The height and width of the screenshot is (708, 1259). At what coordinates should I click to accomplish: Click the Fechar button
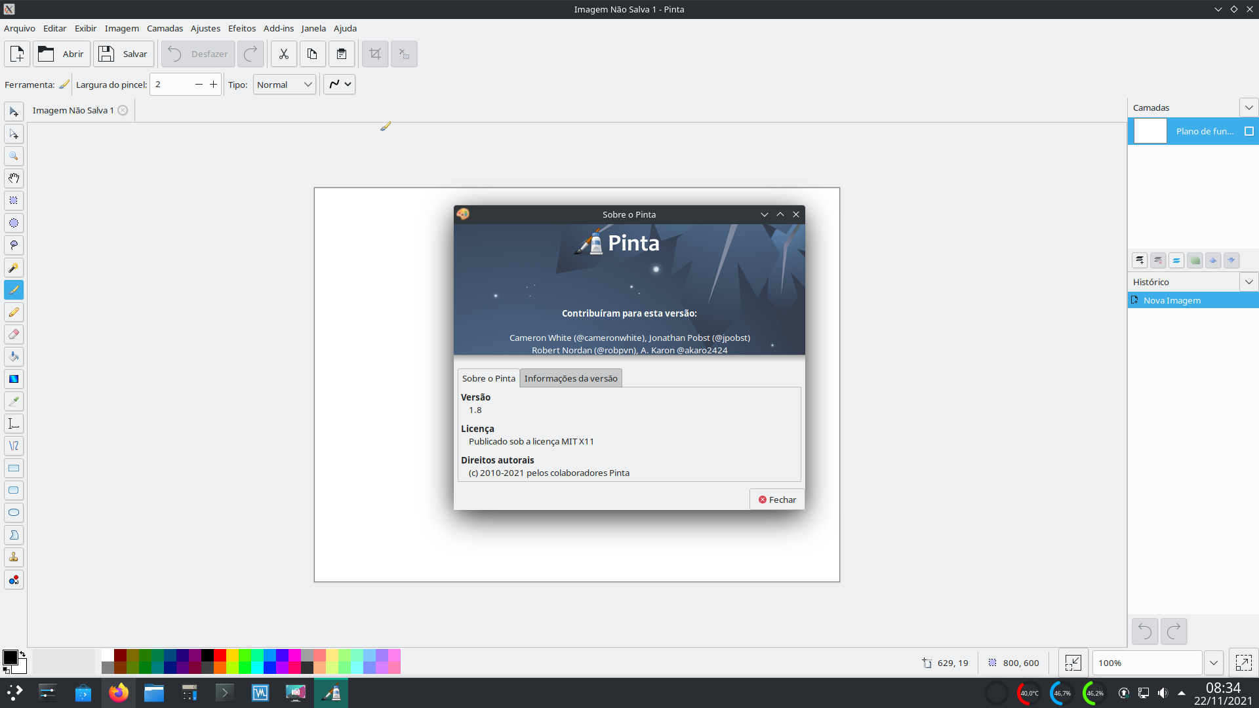click(x=777, y=500)
